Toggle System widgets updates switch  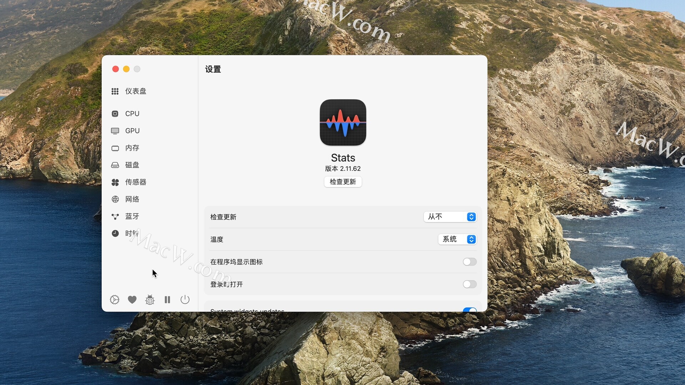click(x=470, y=309)
